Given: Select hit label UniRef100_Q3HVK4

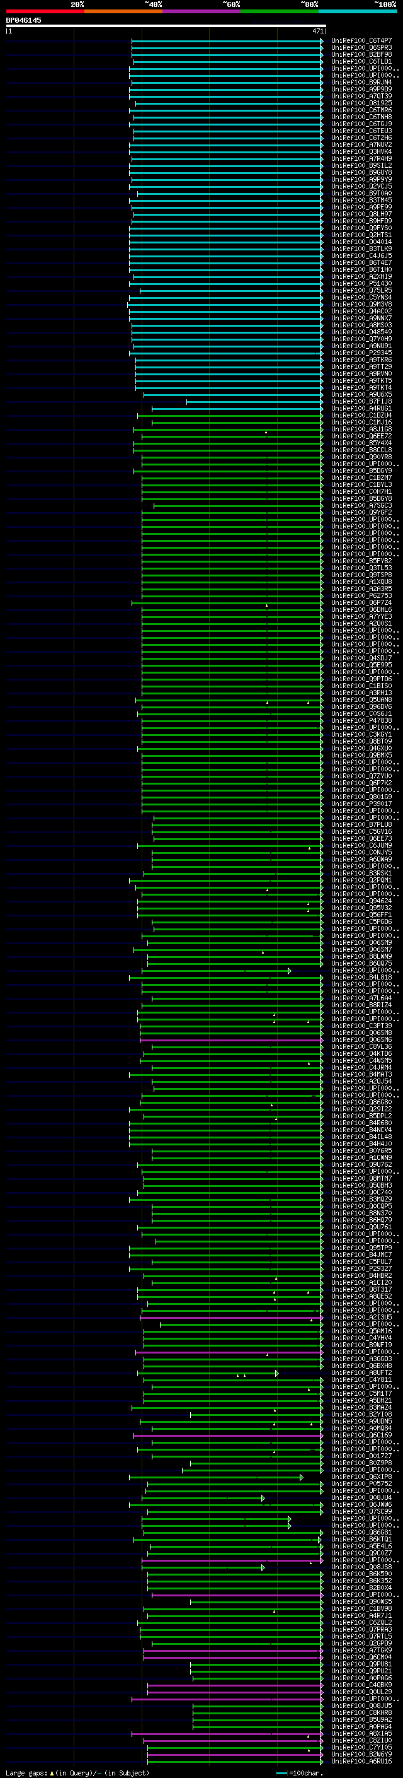Looking at the screenshot, I should 361,152.
